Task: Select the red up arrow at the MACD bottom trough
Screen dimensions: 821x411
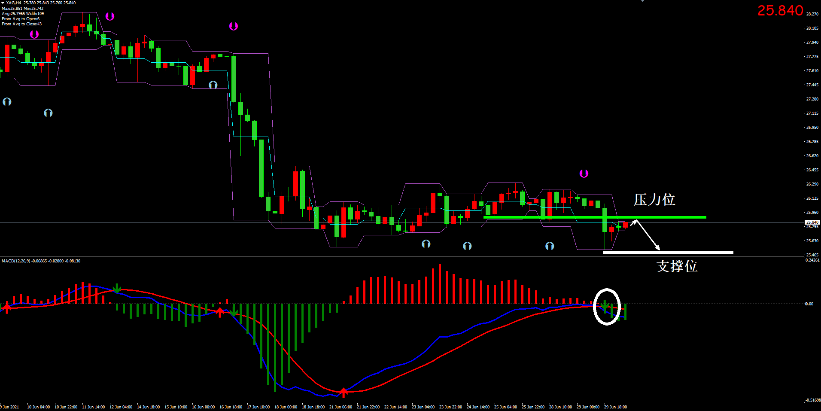Action: coord(343,392)
